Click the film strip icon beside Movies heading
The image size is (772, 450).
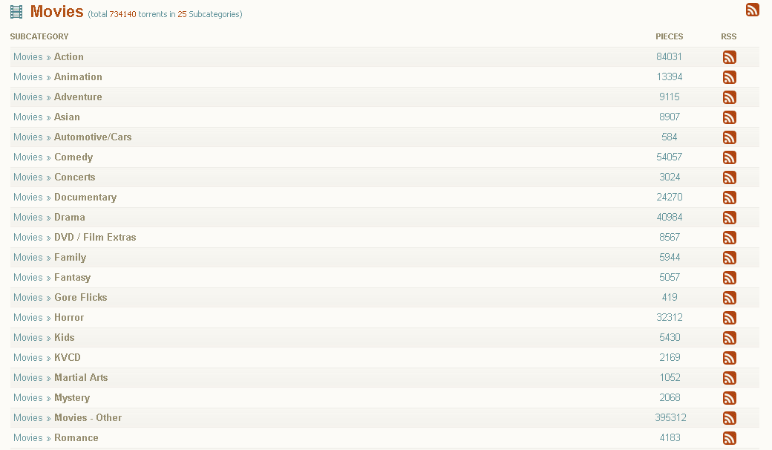click(x=16, y=12)
